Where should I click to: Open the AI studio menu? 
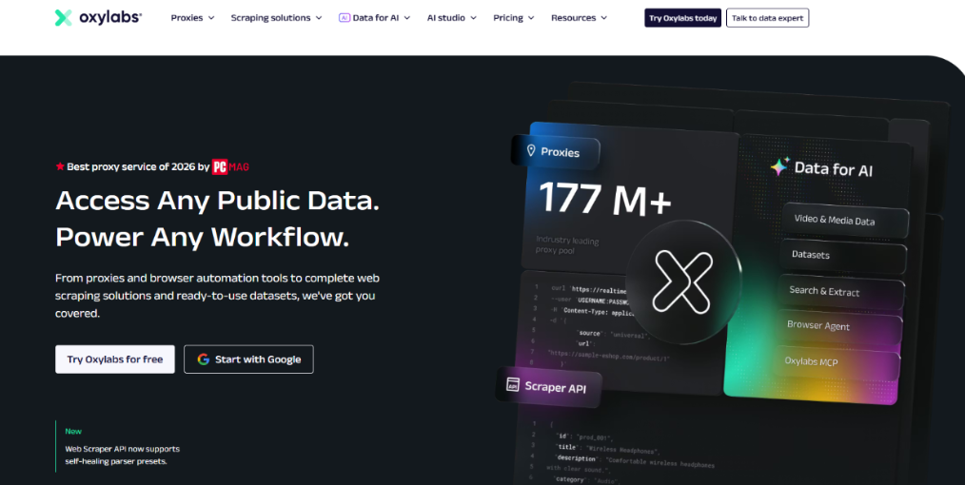451,18
